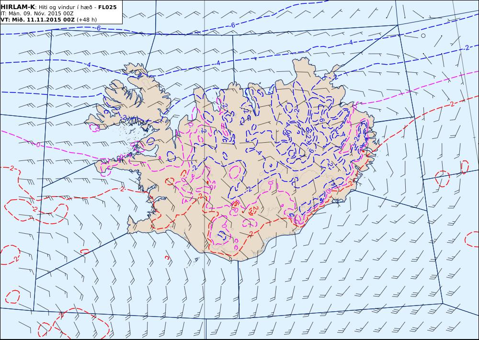
Task: Click the '(+48 h)' forecast offset text
Action: click(86, 20)
